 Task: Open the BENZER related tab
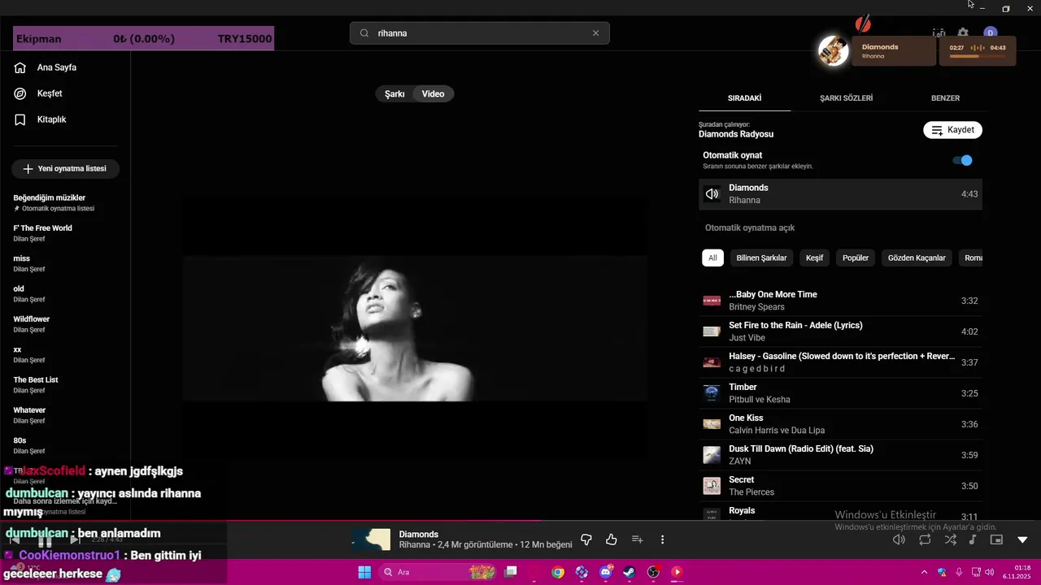945,97
